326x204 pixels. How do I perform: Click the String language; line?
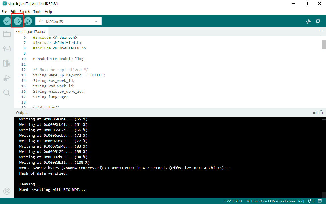pyautogui.click(x=51, y=97)
